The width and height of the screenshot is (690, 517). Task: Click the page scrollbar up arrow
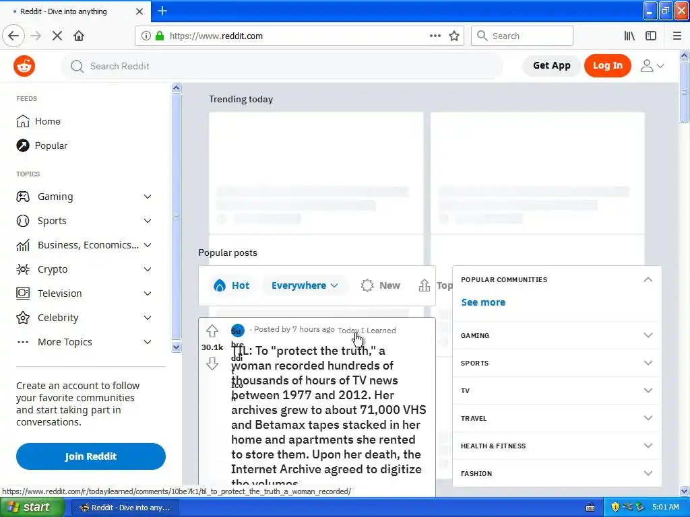click(684, 55)
